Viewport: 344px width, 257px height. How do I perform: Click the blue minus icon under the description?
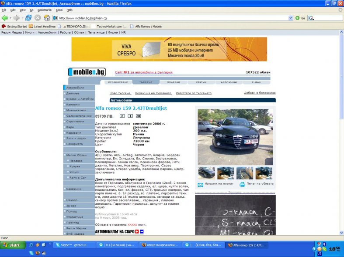(x=142, y=231)
